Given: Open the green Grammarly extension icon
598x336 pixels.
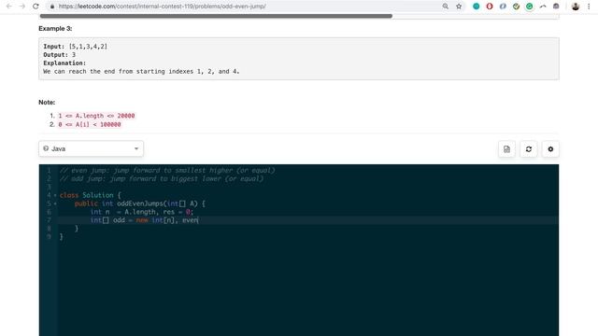Looking at the screenshot, I should point(530,7).
